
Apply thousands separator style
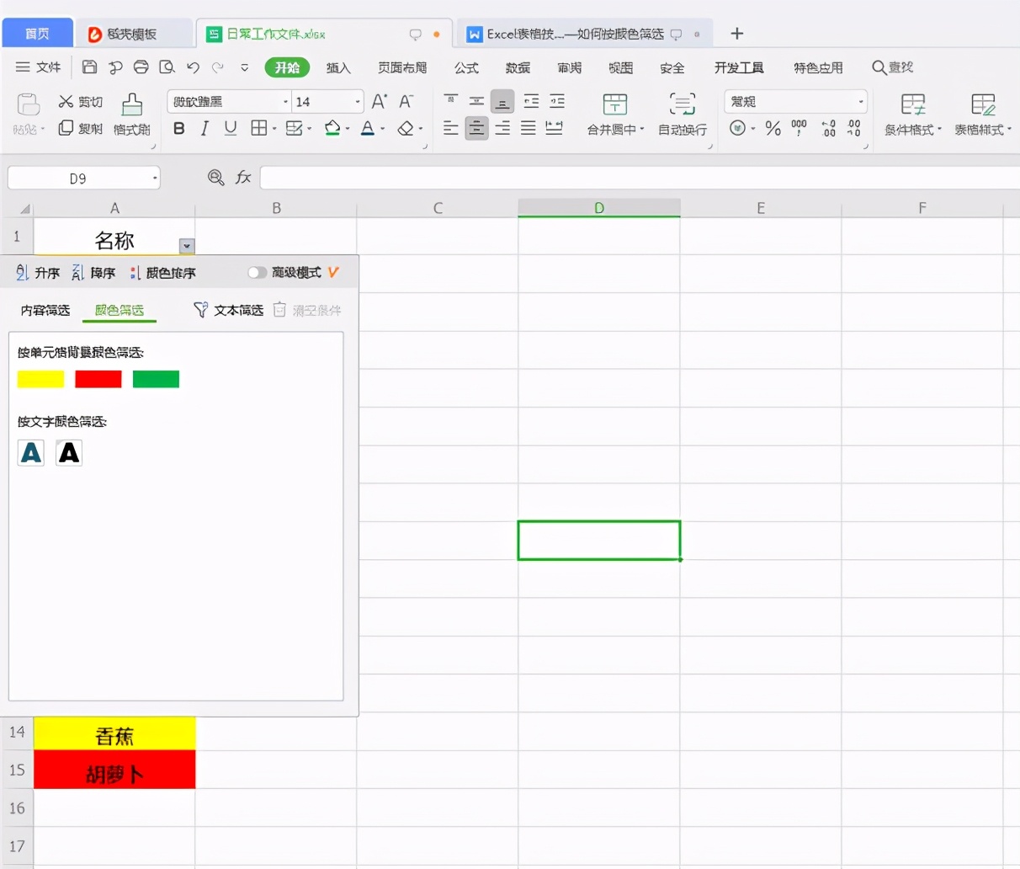(799, 128)
